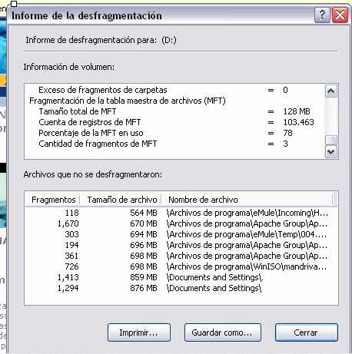Click the 128 MB MFT size value

297,111
